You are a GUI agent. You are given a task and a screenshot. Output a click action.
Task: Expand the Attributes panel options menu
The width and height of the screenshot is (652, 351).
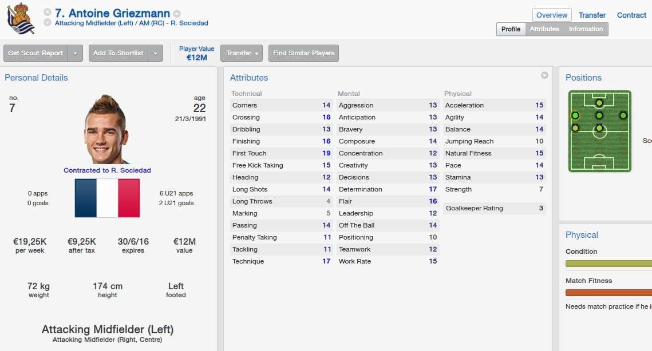click(544, 75)
